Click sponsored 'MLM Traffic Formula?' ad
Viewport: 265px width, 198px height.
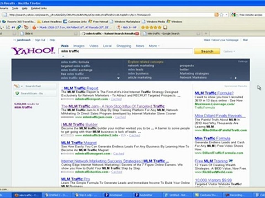click(214, 93)
